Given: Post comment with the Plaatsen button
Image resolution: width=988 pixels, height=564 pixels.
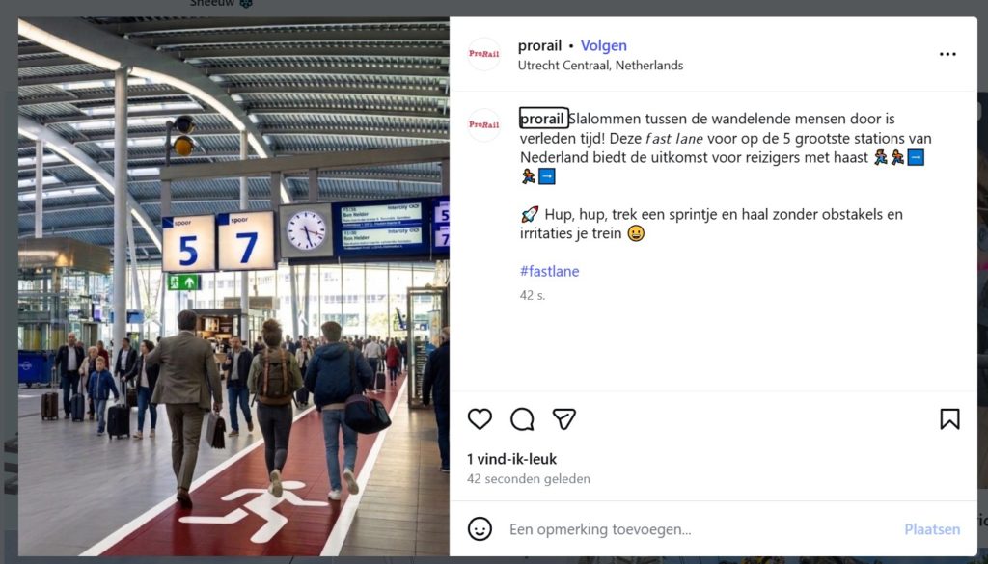Looking at the screenshot, I should (x=932, y=529).
